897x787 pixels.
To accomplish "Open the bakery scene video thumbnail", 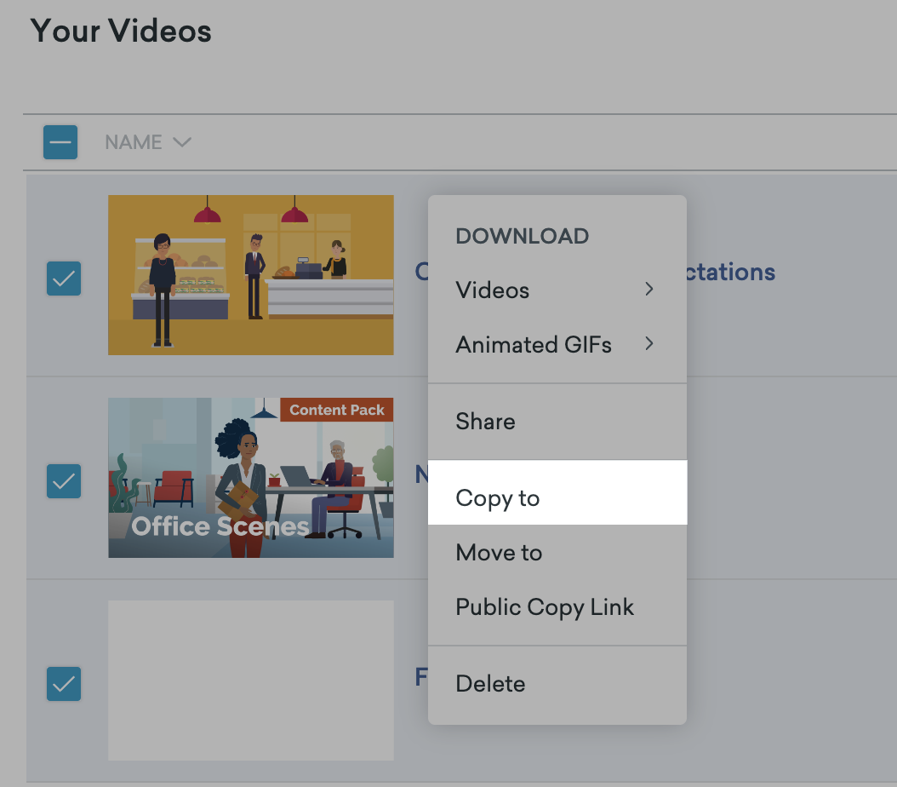I will point(250,274).
